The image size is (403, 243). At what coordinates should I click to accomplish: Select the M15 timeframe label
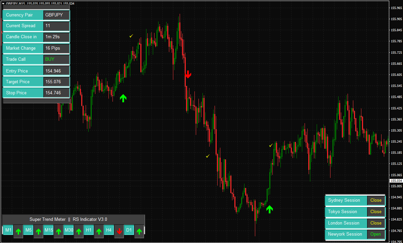[x=49, y=230]
